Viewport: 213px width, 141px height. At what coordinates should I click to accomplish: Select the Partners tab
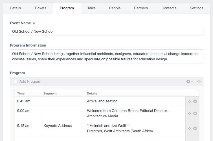[141, 8]
